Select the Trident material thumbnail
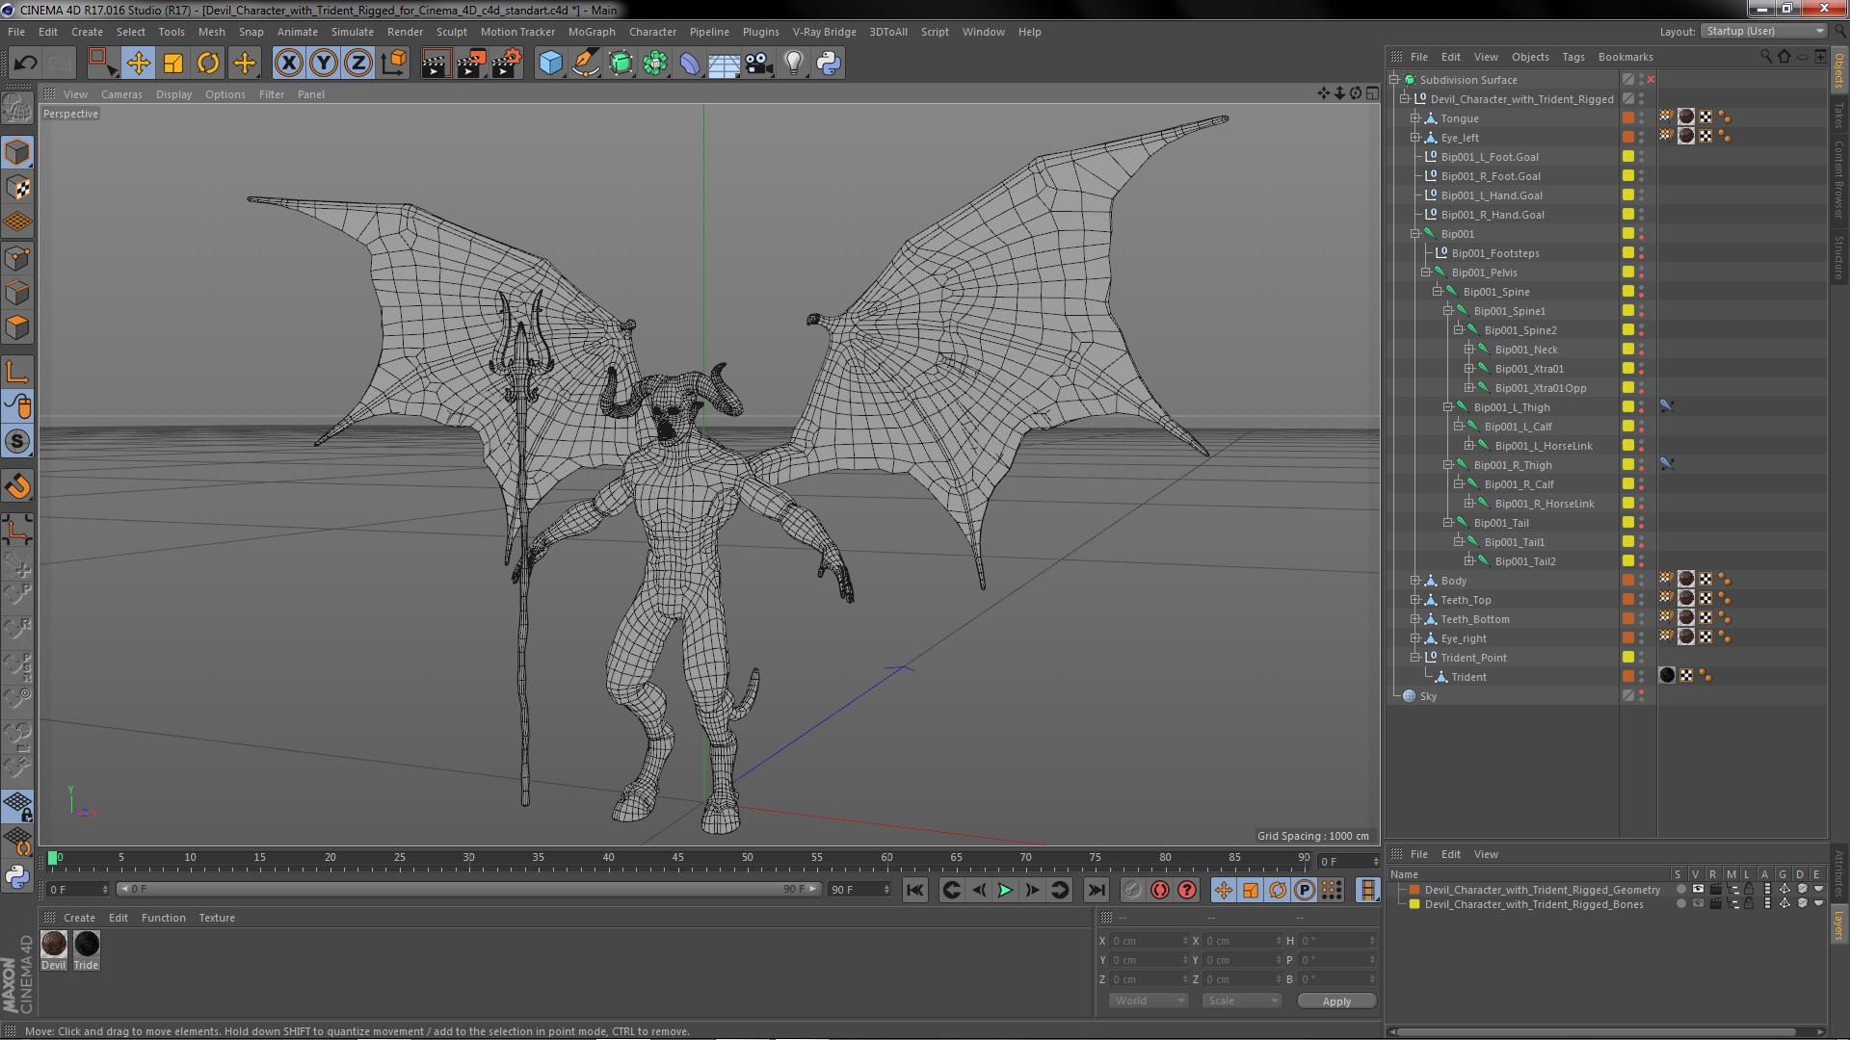Viewport: 1850px width, 1040px height. pos(87,944)
